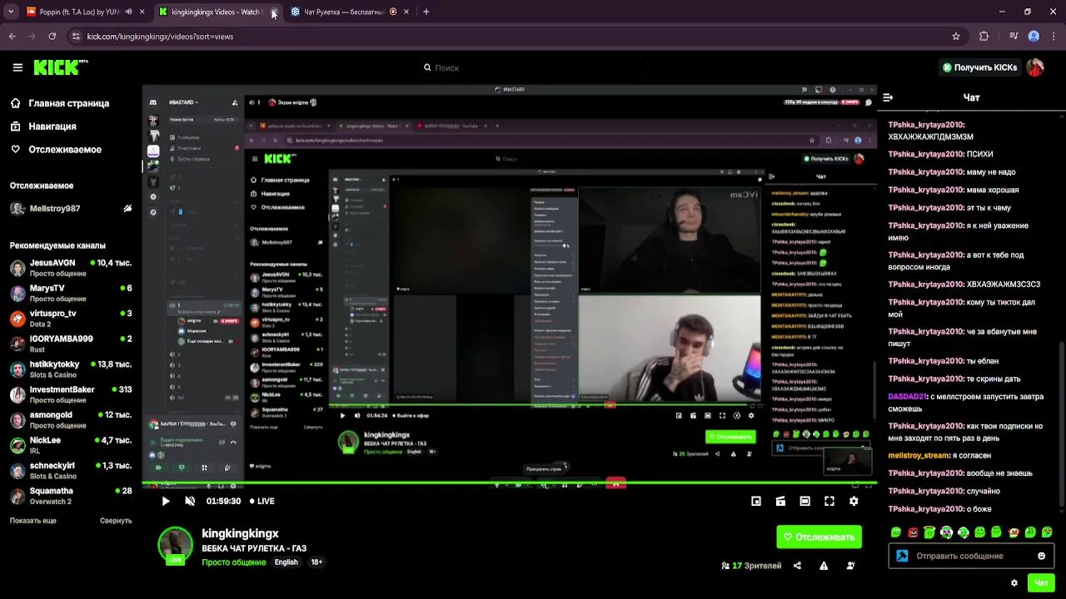Image resolution: width=1066 pixels, height=599 pixels.
Task: Open a new browser tab
Action: [426, 12]
